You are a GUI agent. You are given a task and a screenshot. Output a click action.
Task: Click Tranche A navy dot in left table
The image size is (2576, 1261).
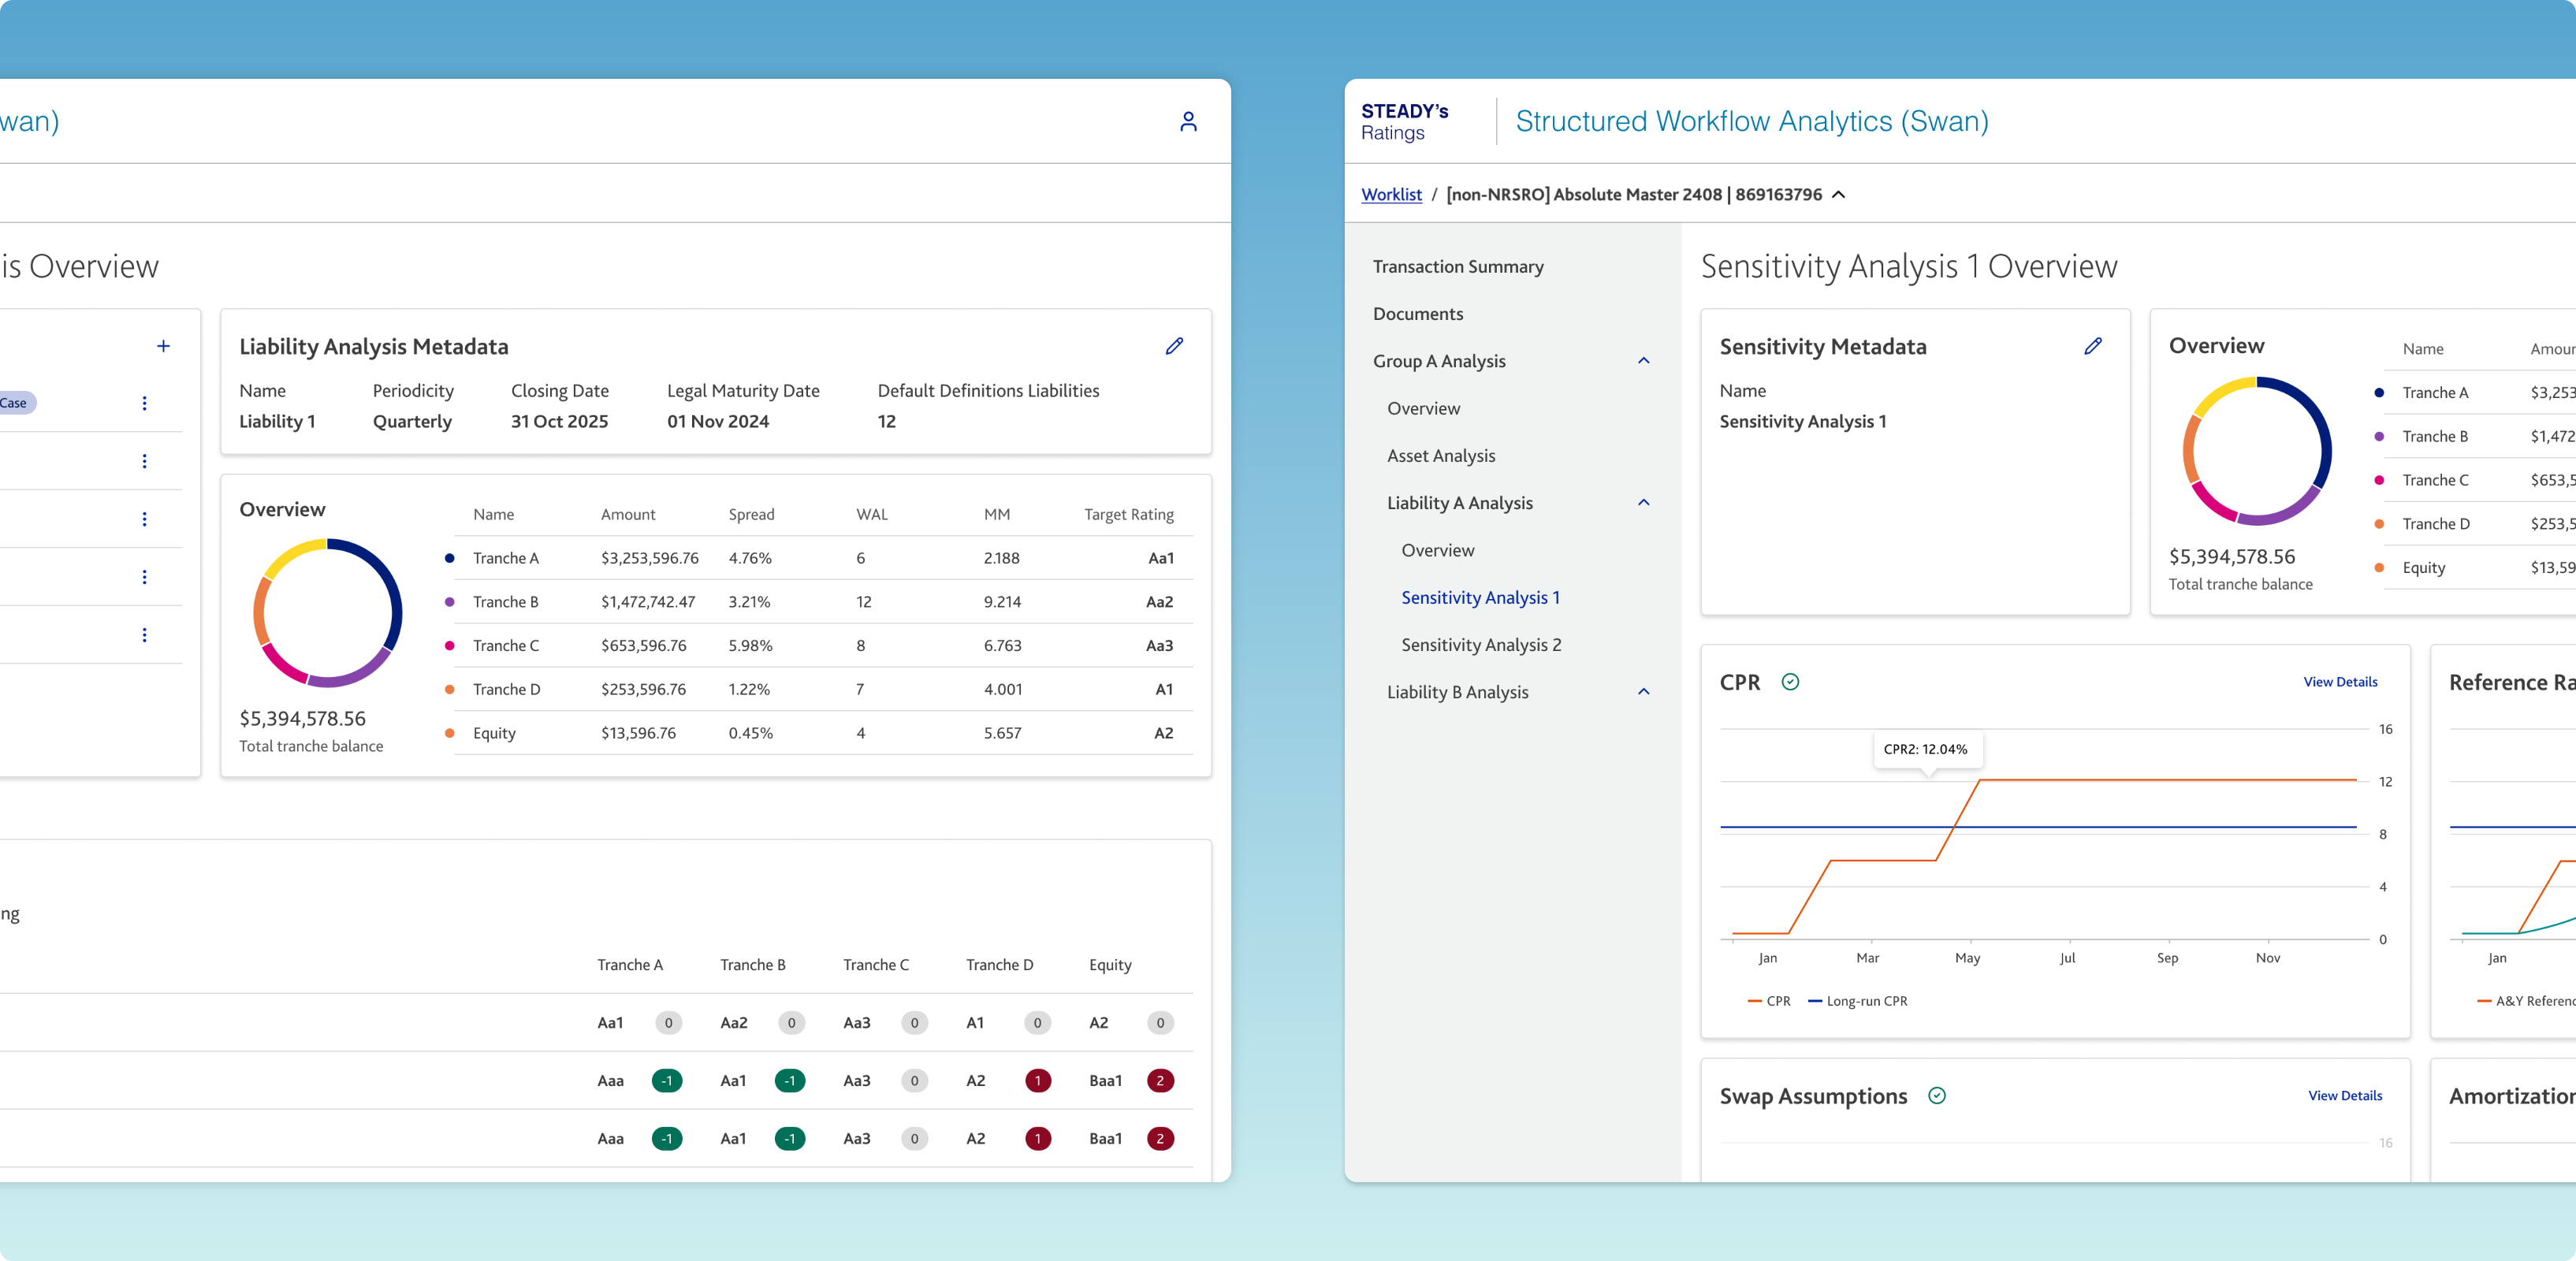[x=449, y=558]
